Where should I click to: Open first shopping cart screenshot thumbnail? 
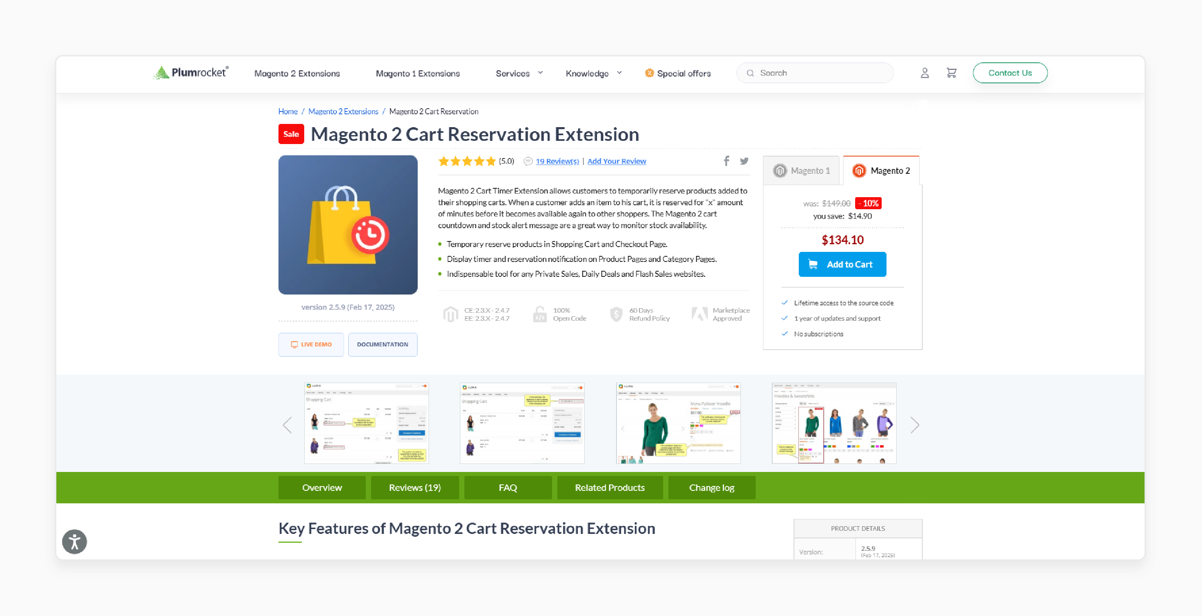click(366, 424)
